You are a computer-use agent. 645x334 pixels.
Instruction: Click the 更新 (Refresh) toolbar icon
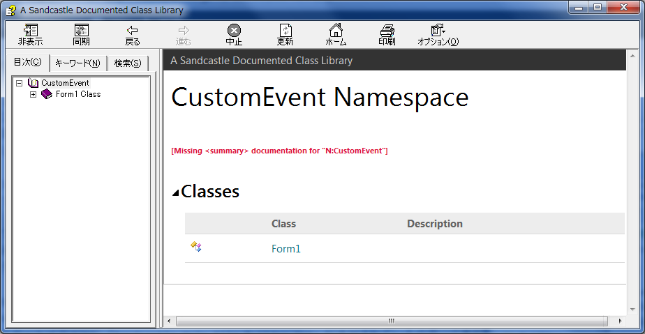point(285,31)
